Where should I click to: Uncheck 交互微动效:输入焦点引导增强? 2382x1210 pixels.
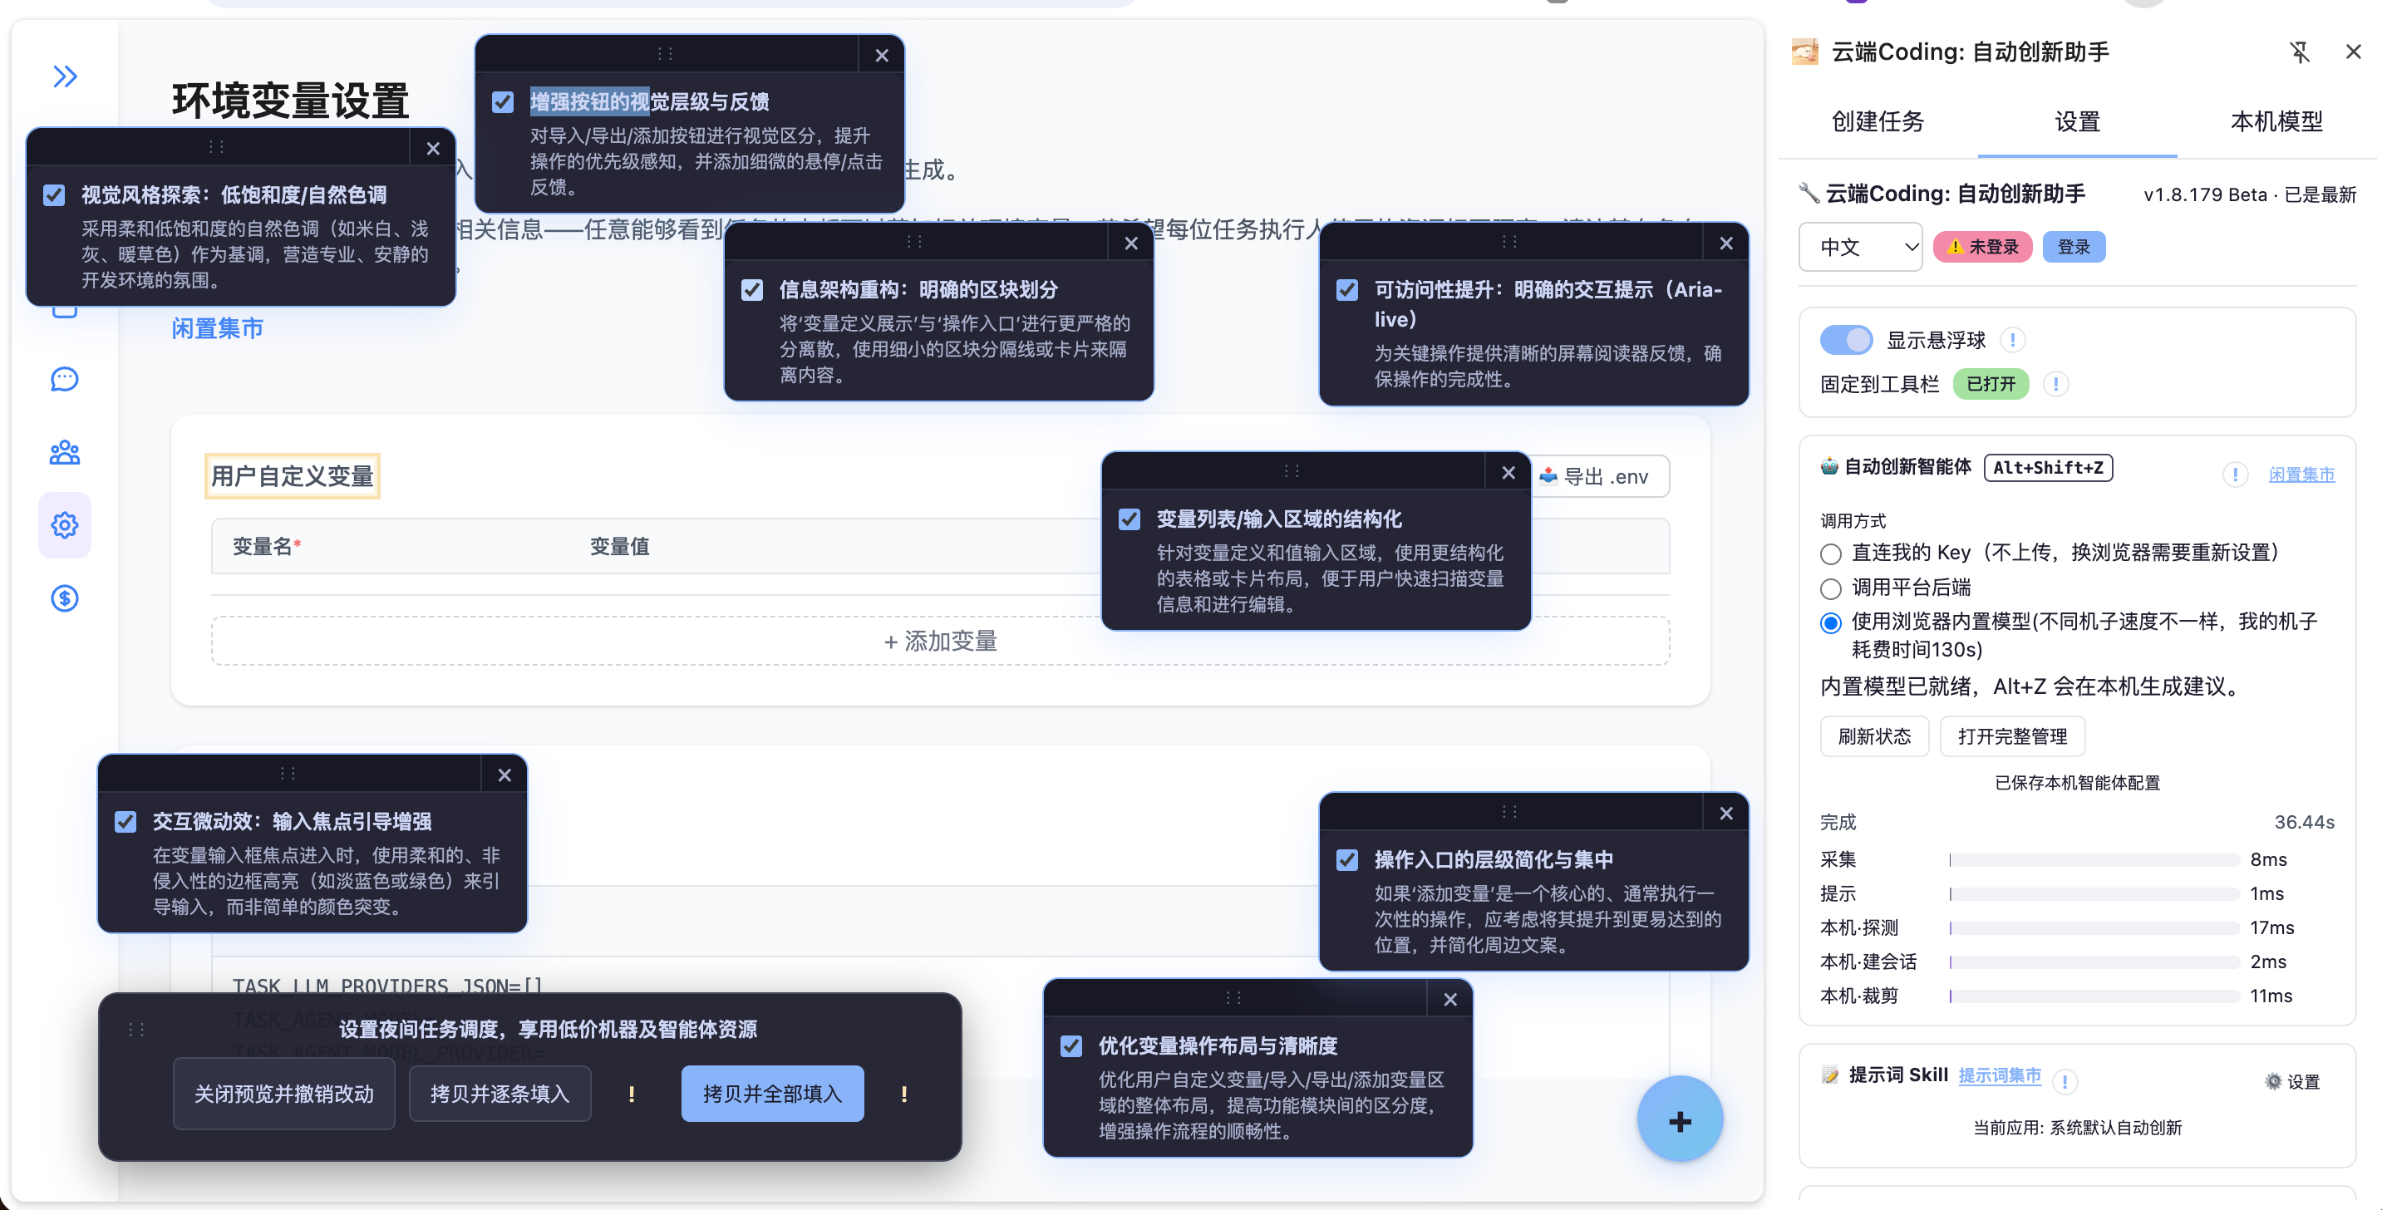point(125,821)
